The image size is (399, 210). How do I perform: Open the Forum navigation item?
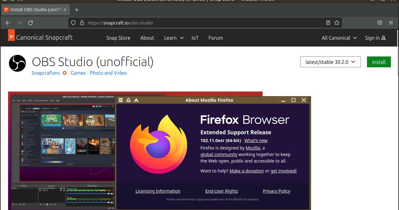point(216,38)
